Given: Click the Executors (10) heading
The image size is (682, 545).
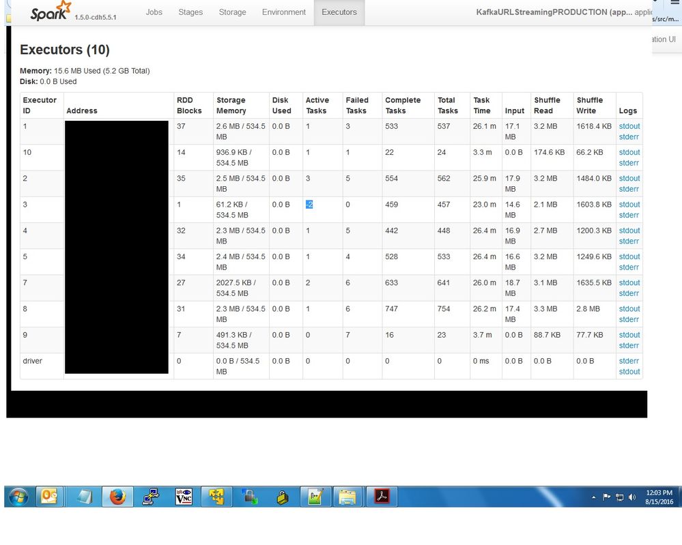Looking at the screenshot, I should [x=65, y=50].
